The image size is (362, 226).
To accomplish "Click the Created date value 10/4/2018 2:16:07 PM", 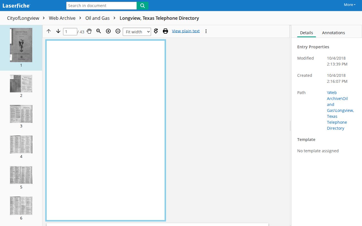I will tap(337, 78).
